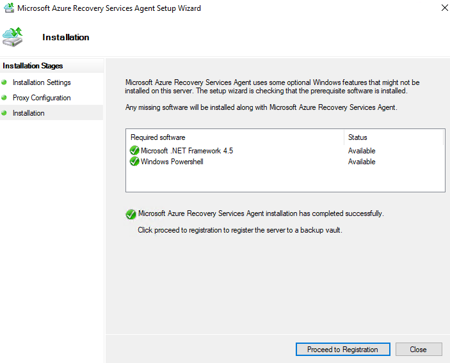The height and width of the screenshot is (363, 450).
Task: Click green checkmark beside installation completed message
Action: pyautogui.click(x=131, y=213)
